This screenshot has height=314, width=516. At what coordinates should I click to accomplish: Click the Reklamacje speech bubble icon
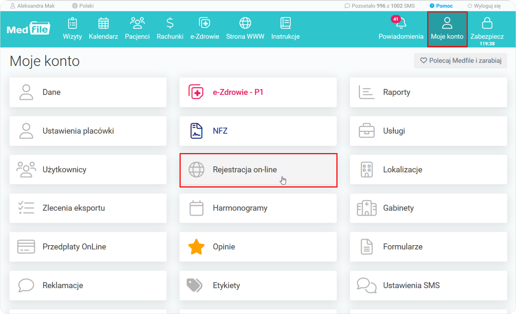pyautogui.click(x=26, y=285)
